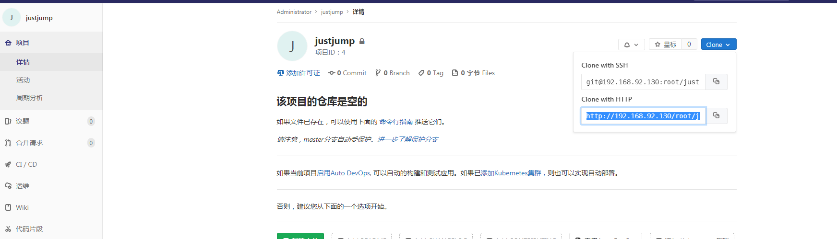The image size is (837, 239).
Task: Click the 星标 star button
Action: pos(665,45)
